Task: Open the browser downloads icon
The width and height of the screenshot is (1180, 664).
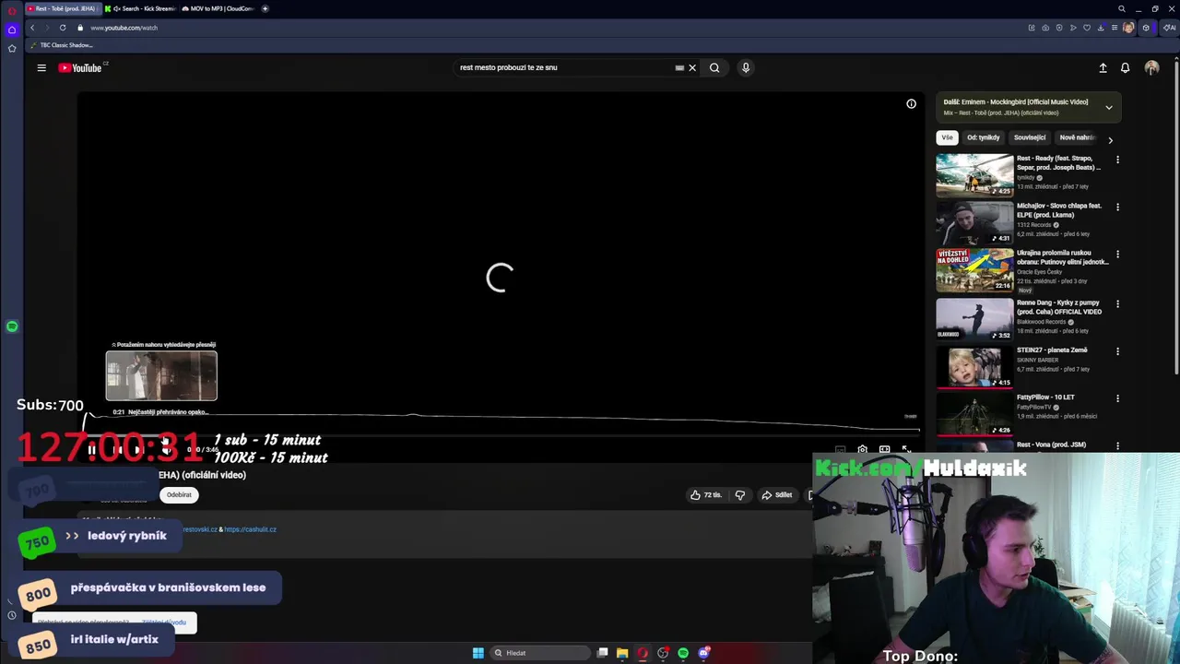Action: click(x=1102, y=28)
